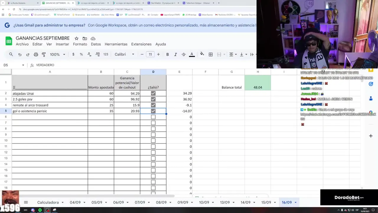
Task: Activate the paint format tool
Action: click(44, 54)
